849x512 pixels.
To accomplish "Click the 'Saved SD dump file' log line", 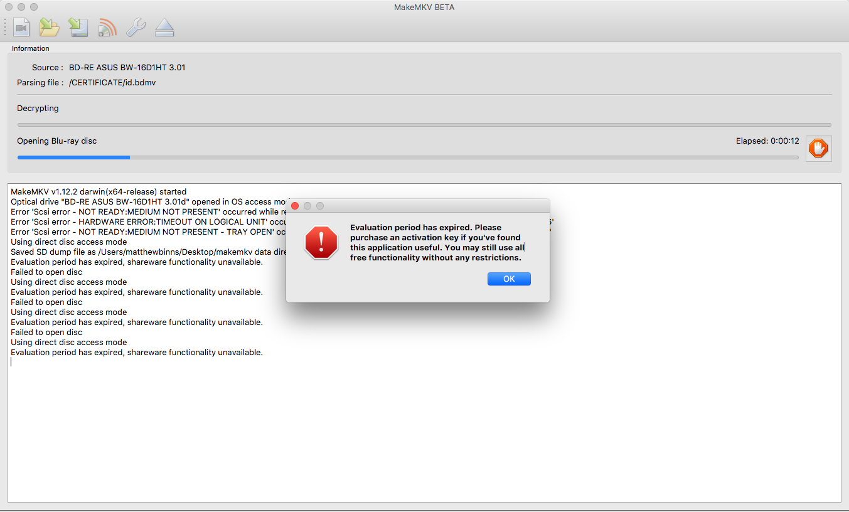I will 148,252.
